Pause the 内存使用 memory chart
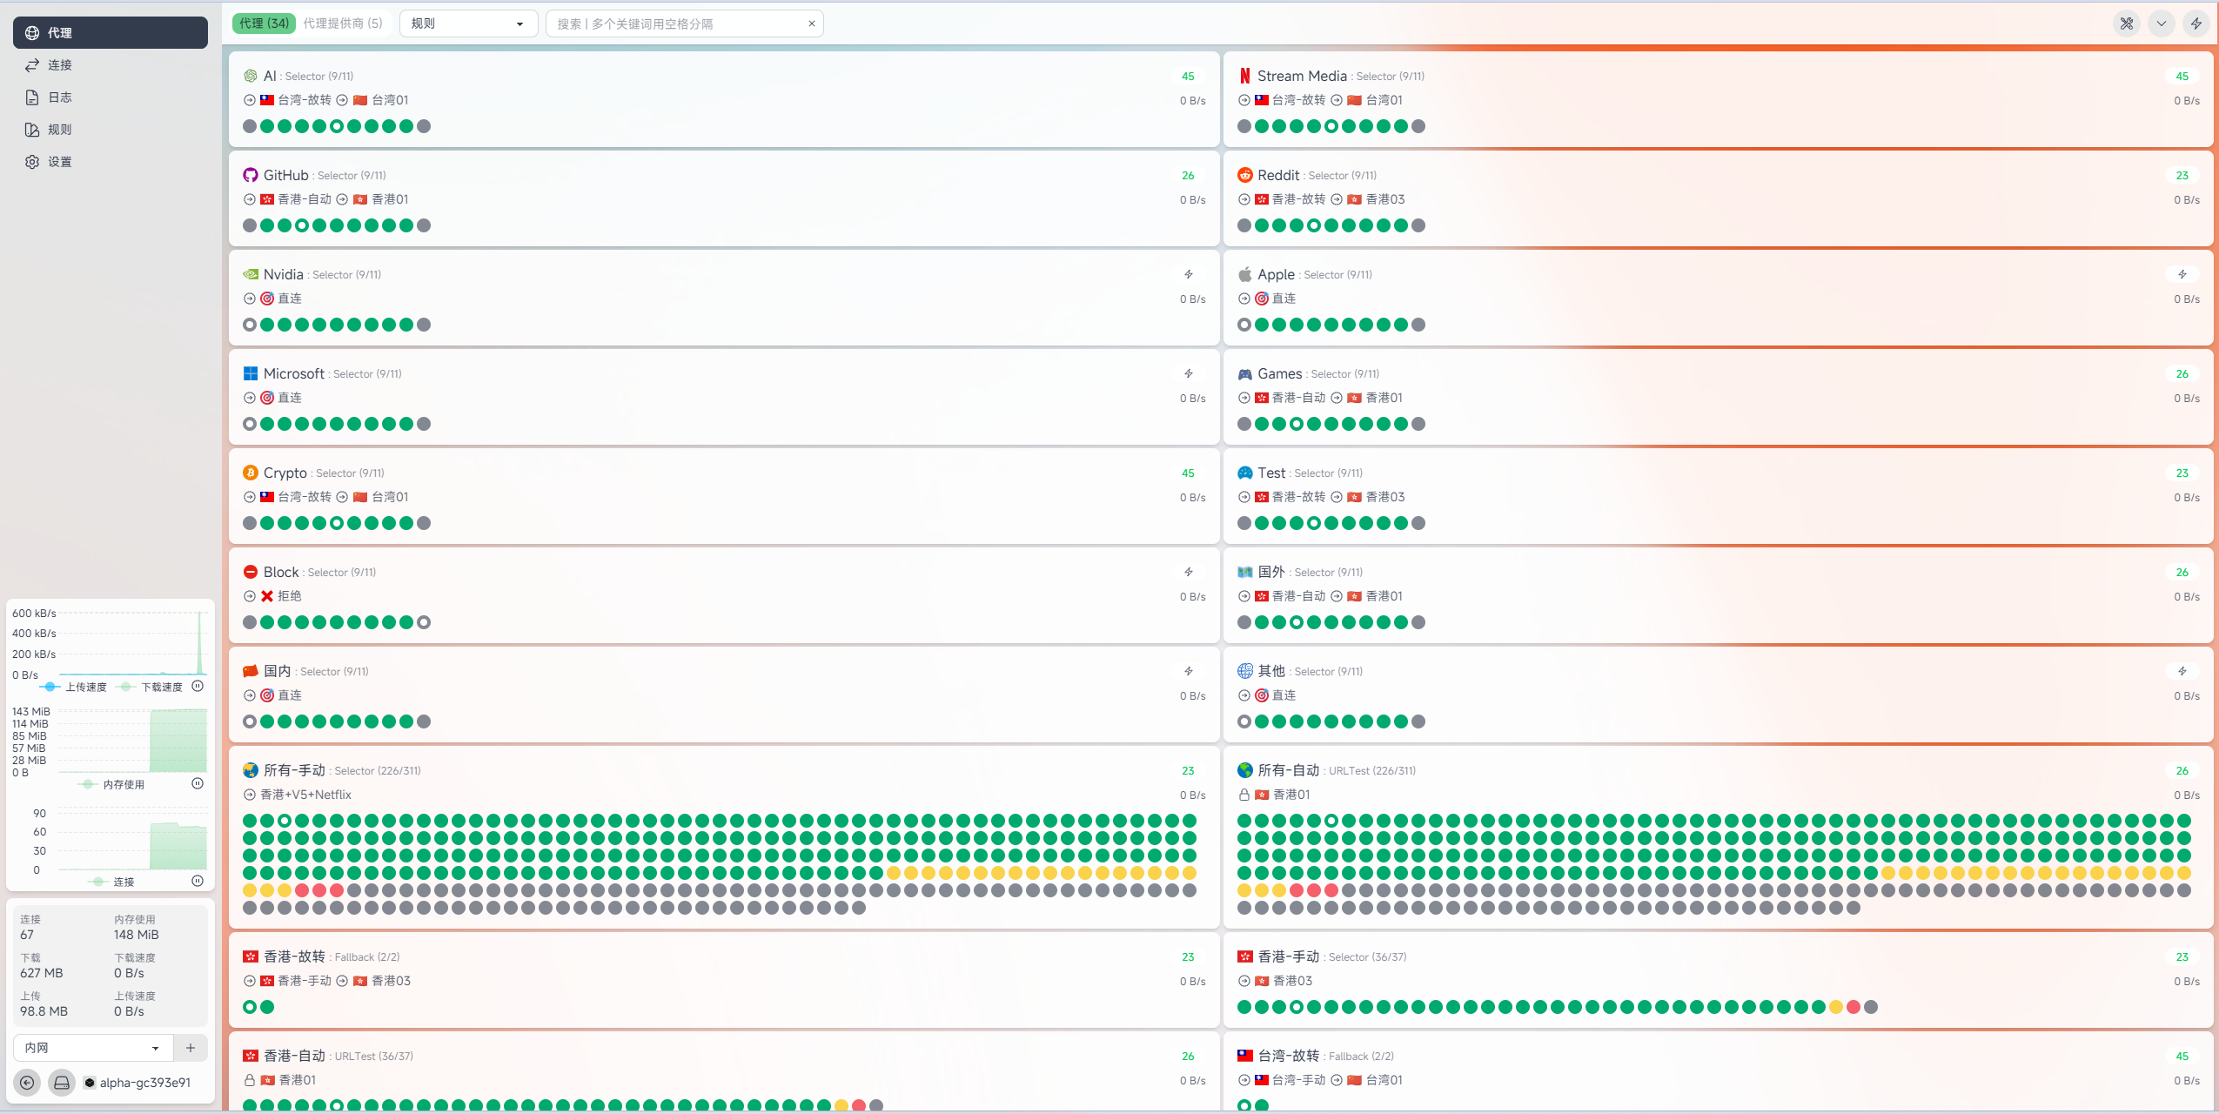The image size is (2219, 1114). [x=198, y=783]
